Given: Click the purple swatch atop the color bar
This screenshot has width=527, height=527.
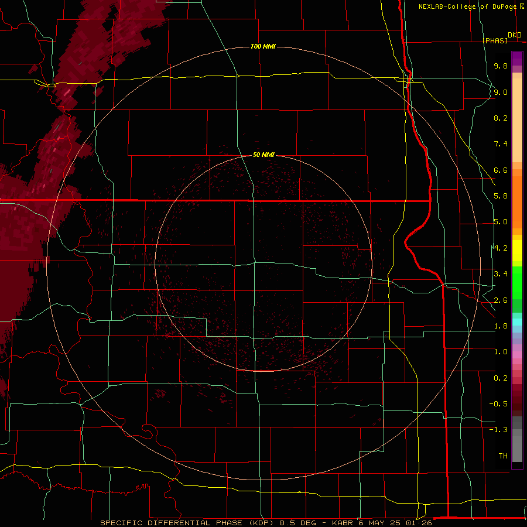Looking at the screenshot, I should tap(517, 59).
